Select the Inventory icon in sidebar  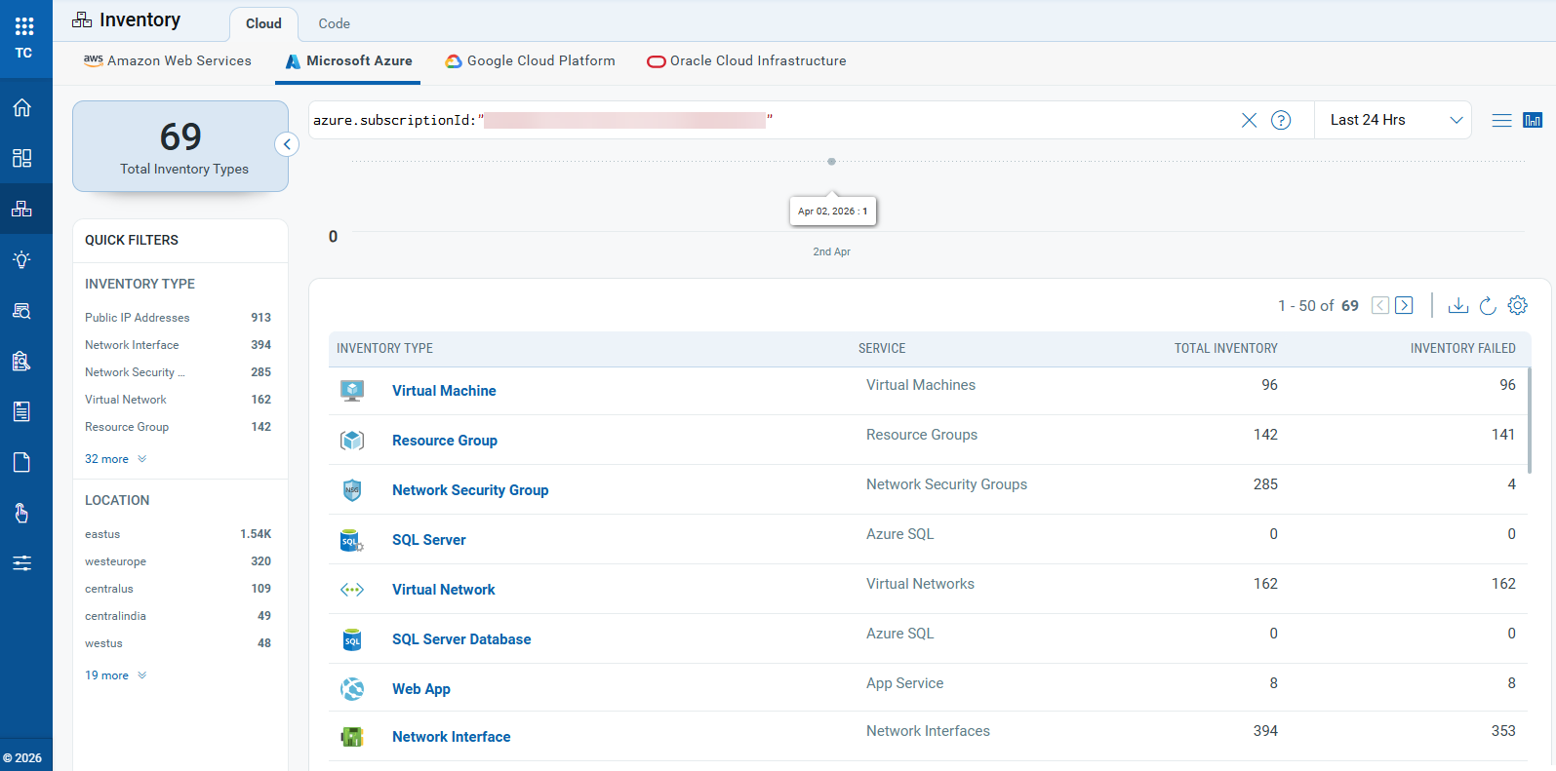[21, 209]
